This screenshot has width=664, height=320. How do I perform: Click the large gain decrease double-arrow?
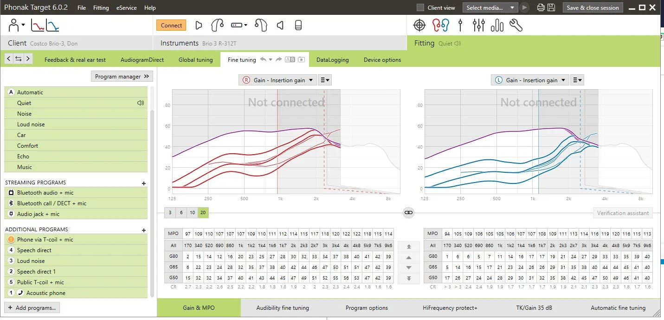(409, 278)
